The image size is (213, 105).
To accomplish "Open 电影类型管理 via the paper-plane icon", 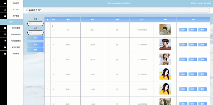I will click(x=5, y=41).
